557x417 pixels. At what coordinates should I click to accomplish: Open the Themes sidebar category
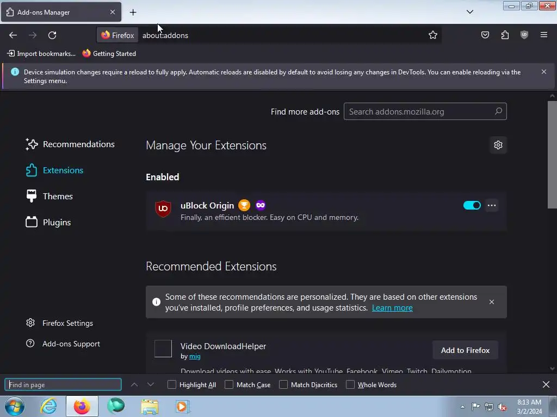pos(49,196)
